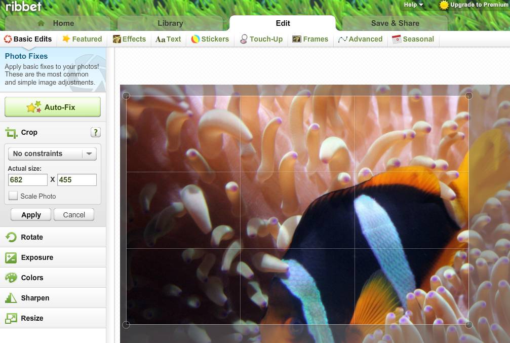This screenshot has height=343, width=510.
Task: Click the Aa Text icon
Action: tap(161, 40)
